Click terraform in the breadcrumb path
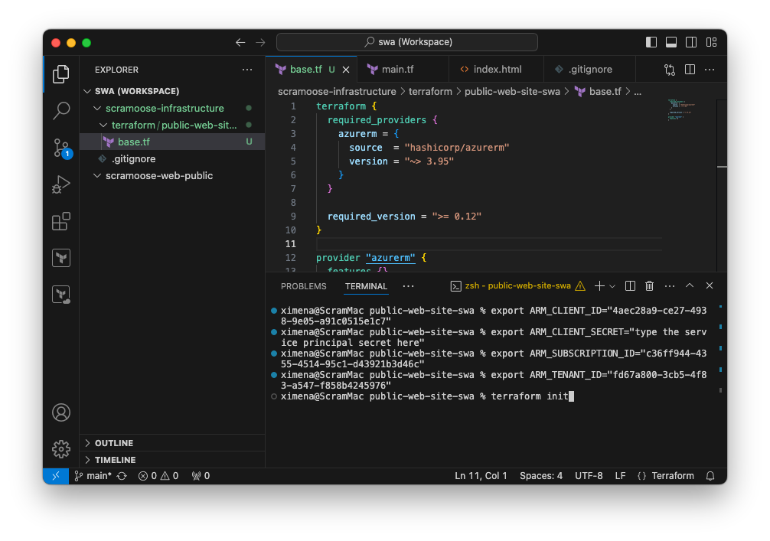 tap(430, 92)
